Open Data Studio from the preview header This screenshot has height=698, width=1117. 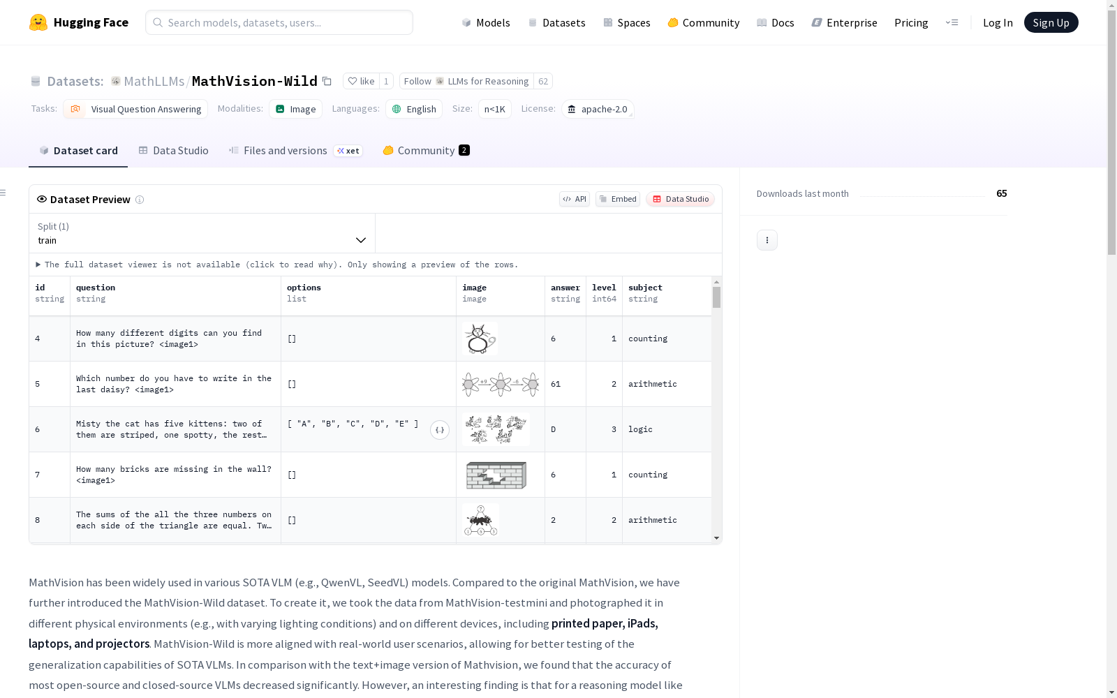click(x=681, y=199)
